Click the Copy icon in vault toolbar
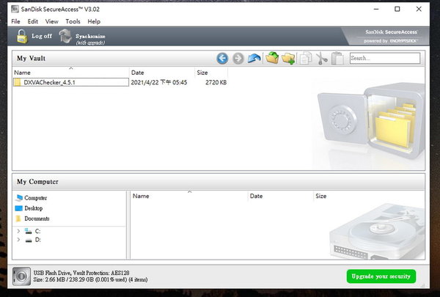The width and height of the screenshot is (440, 297). coord(306,59)
